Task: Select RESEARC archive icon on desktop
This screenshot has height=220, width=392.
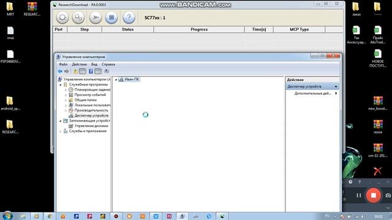Action: (32, 9)
